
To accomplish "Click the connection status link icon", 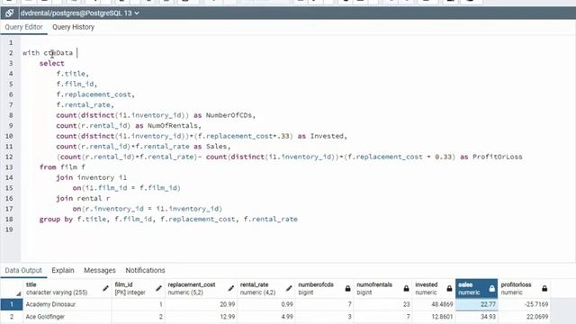I will tap(10, 13).
